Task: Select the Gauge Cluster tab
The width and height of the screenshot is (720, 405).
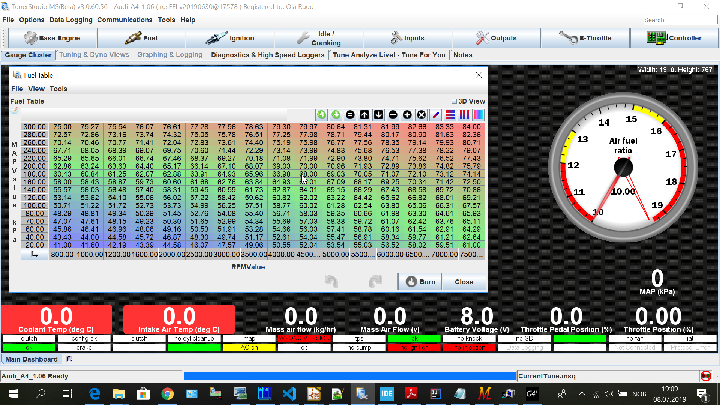Action: [x=28, y=55]
